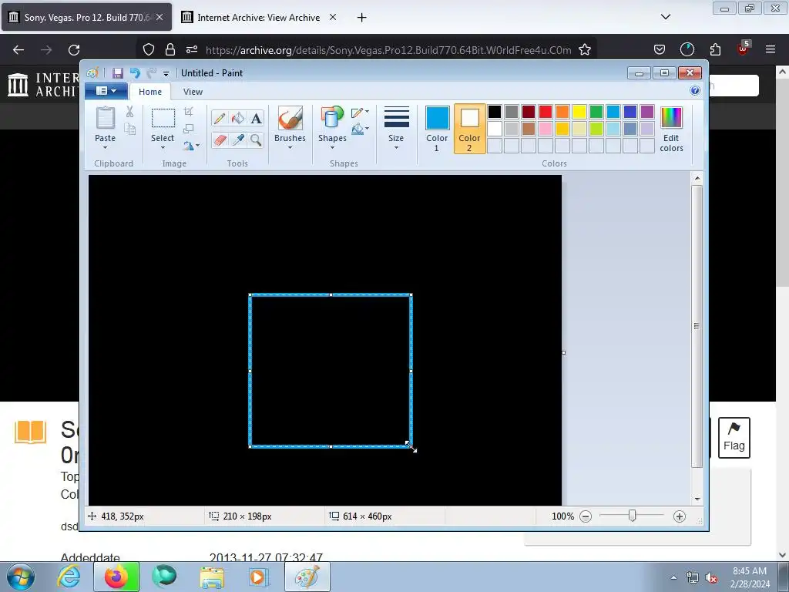Click the Internet Archive logo icon
This screenshot has width=789, height=592.
pyautogui.click(x=18, y=85)
